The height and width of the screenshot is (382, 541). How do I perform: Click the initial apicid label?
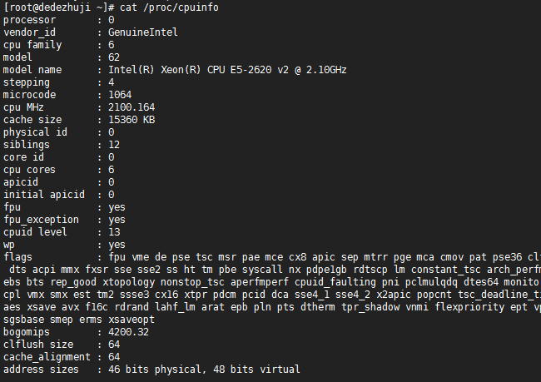[43, 194]
